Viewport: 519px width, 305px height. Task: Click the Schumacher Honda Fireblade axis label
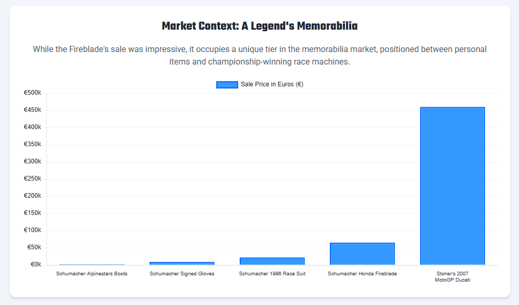click(x=362, y=273)
